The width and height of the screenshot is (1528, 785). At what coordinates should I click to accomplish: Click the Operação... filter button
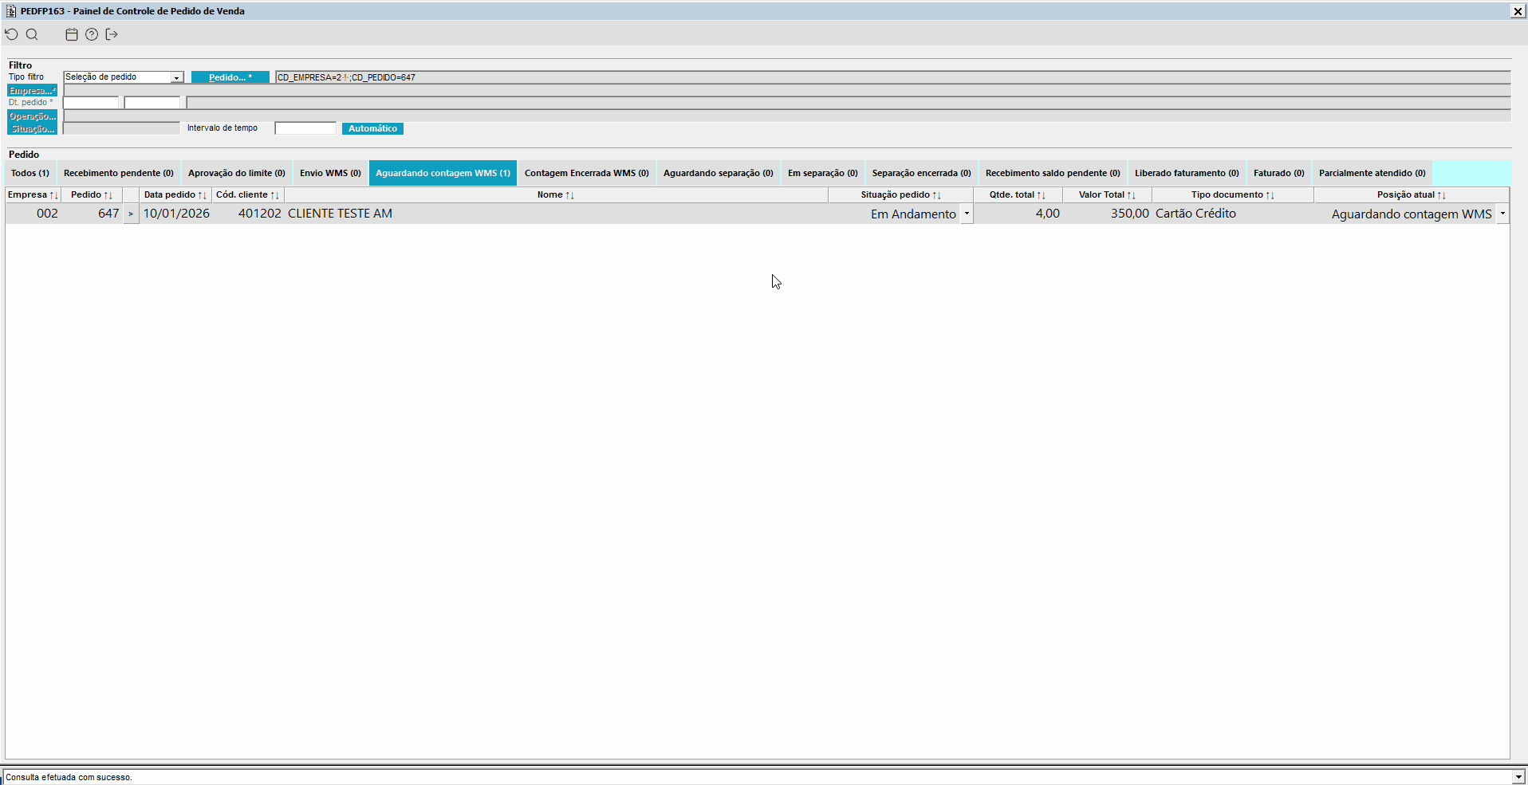pos(32,116)
